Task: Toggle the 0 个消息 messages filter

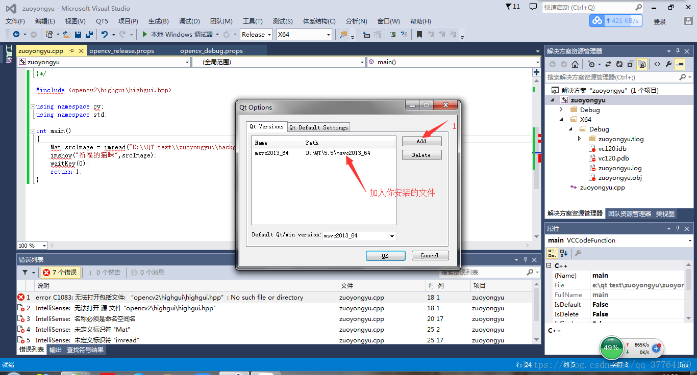Action: 147,273
